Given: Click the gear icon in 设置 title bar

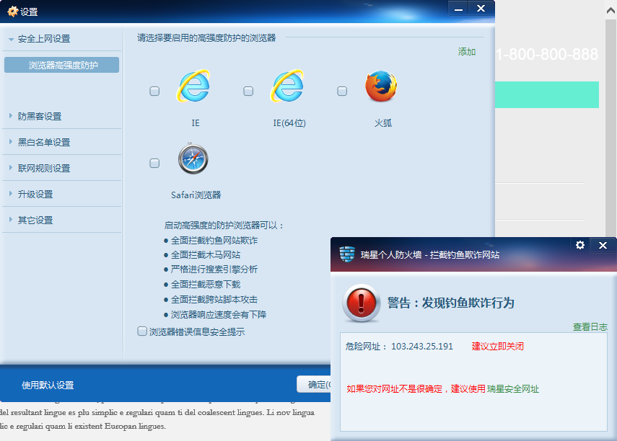Looking at the screenshot, I should click(x=12, y=12).
